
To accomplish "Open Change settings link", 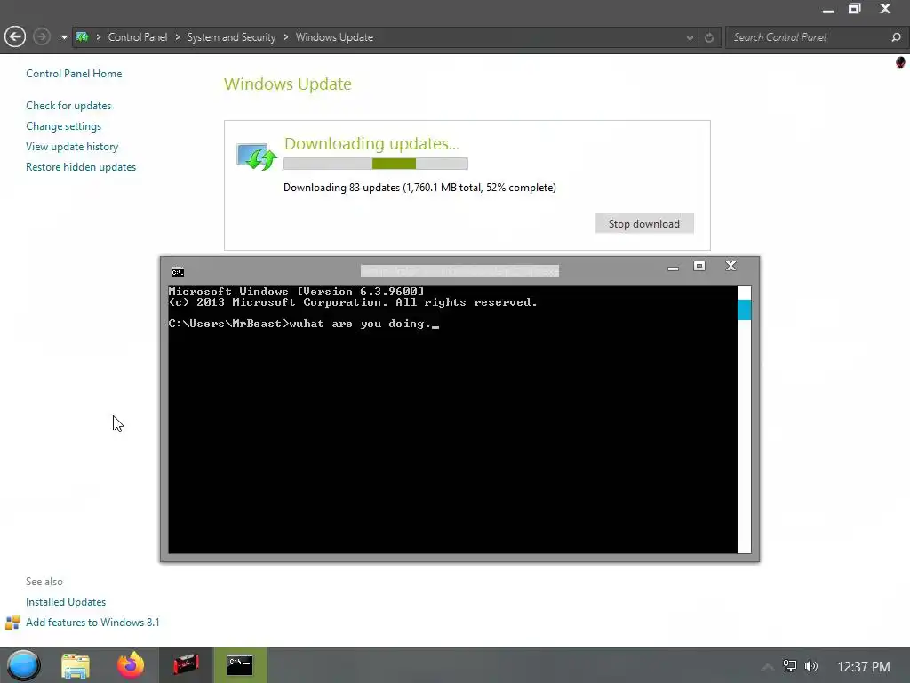I will tap(63, 126).
